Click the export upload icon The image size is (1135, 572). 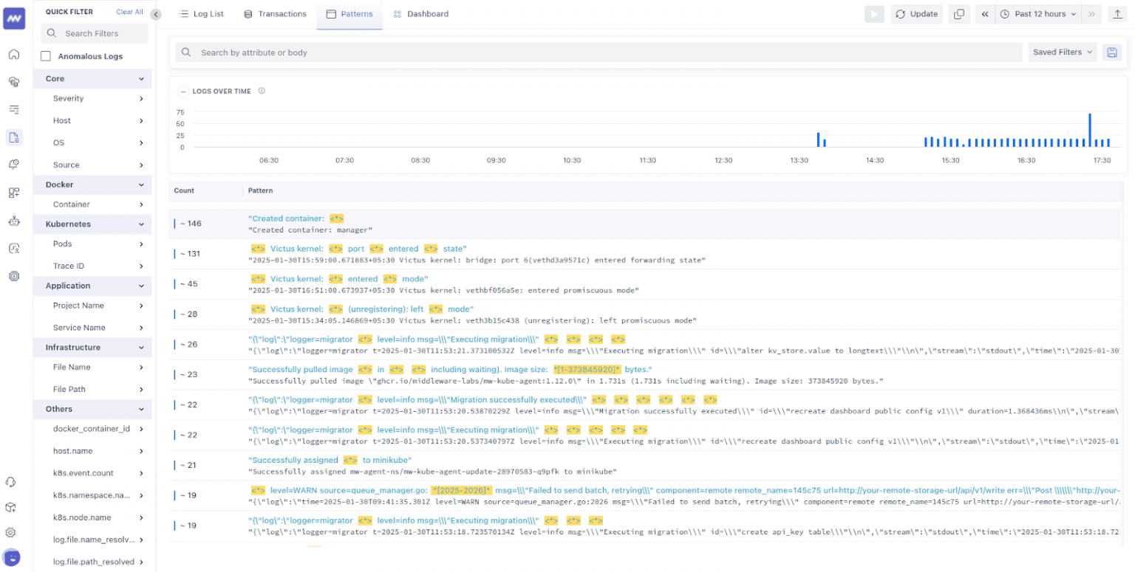(x=1117, y=14)
